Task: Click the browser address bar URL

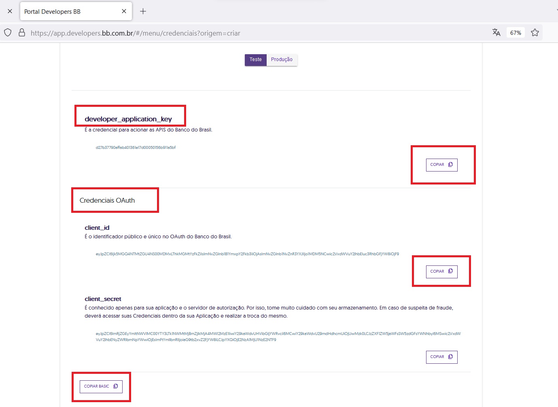Action: click(136, 33)
